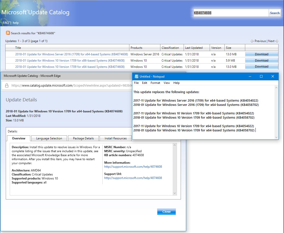Screen dimensions: 284x233
Task: Open the FAQ link
Action: pyautogui.click(x=6, y=23)
